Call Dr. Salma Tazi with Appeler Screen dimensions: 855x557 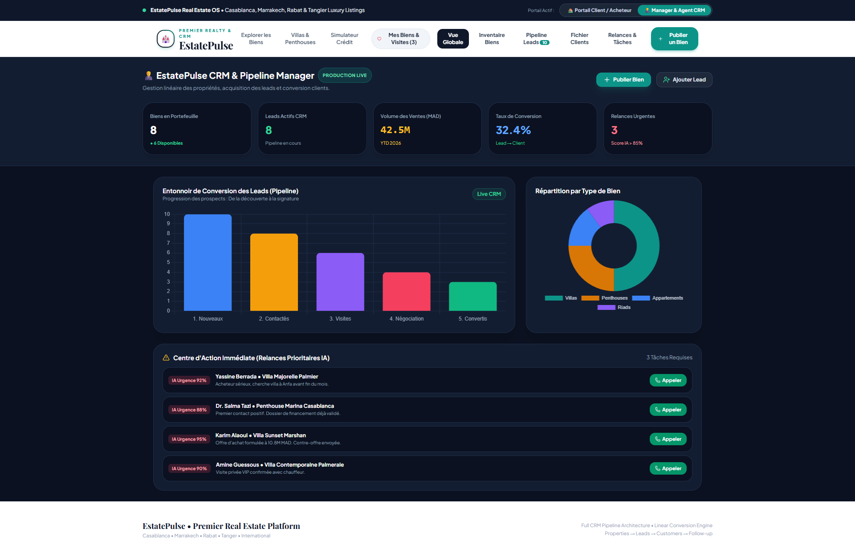[x=668, y=410]
